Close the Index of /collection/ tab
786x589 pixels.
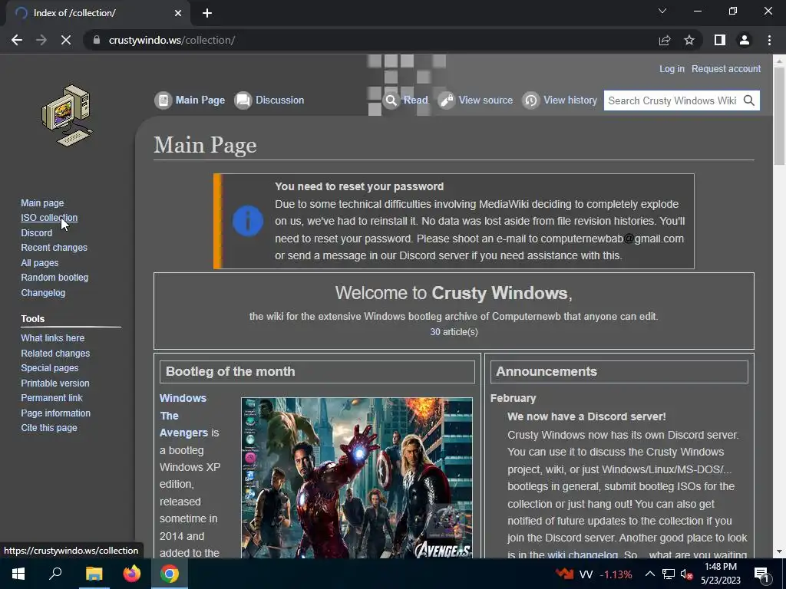click(178, 13)
